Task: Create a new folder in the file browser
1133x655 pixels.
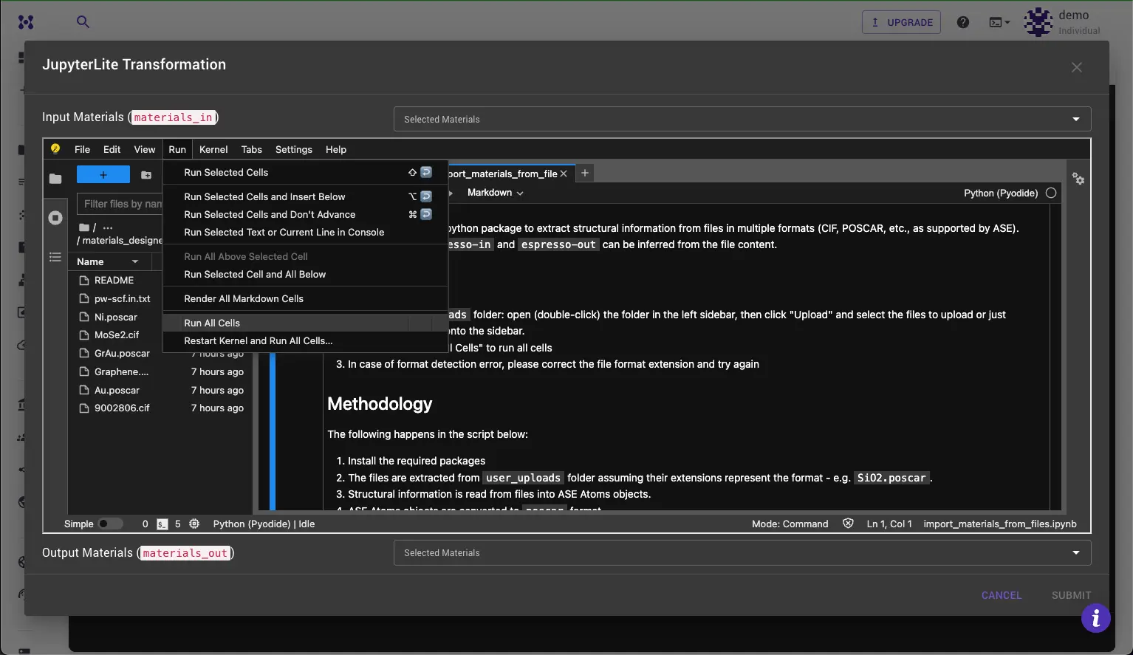Action: coord(146,175)
